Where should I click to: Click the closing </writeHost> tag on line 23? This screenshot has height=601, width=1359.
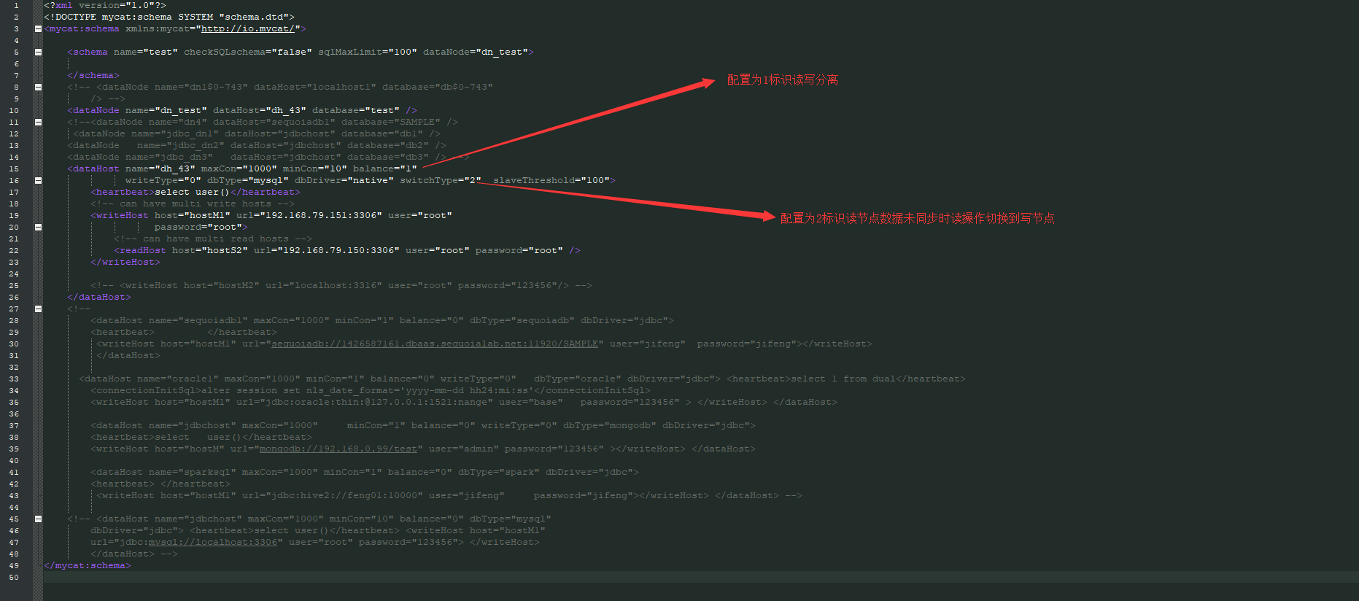125,263
